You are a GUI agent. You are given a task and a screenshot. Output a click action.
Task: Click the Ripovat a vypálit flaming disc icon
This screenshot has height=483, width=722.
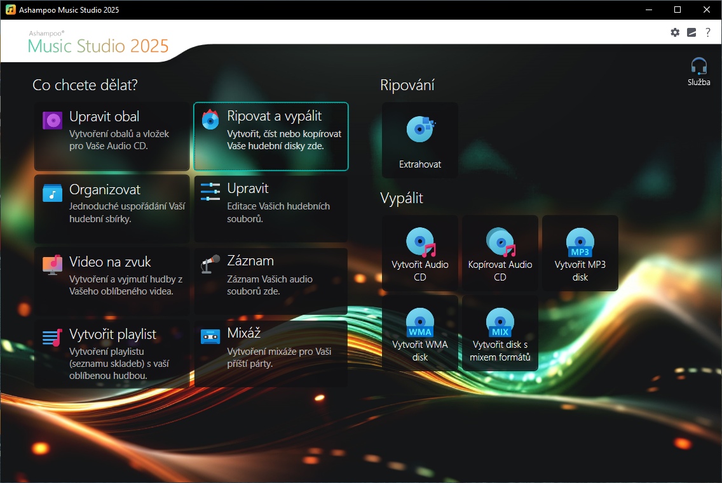(x=210, y=119)
